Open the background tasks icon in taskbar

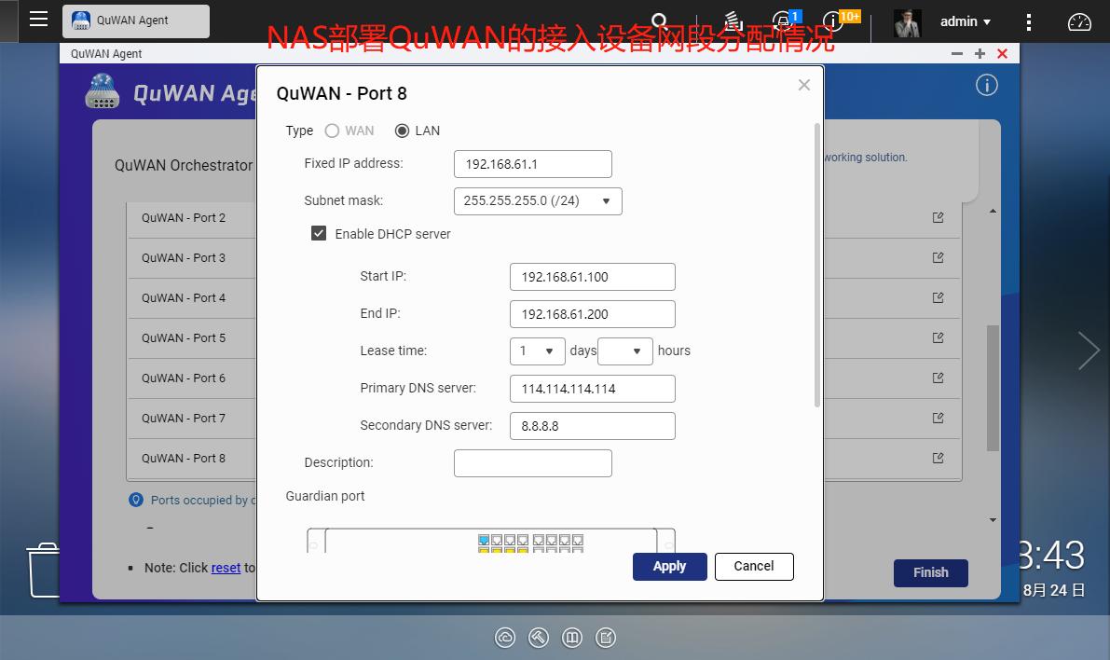[732, 19]
